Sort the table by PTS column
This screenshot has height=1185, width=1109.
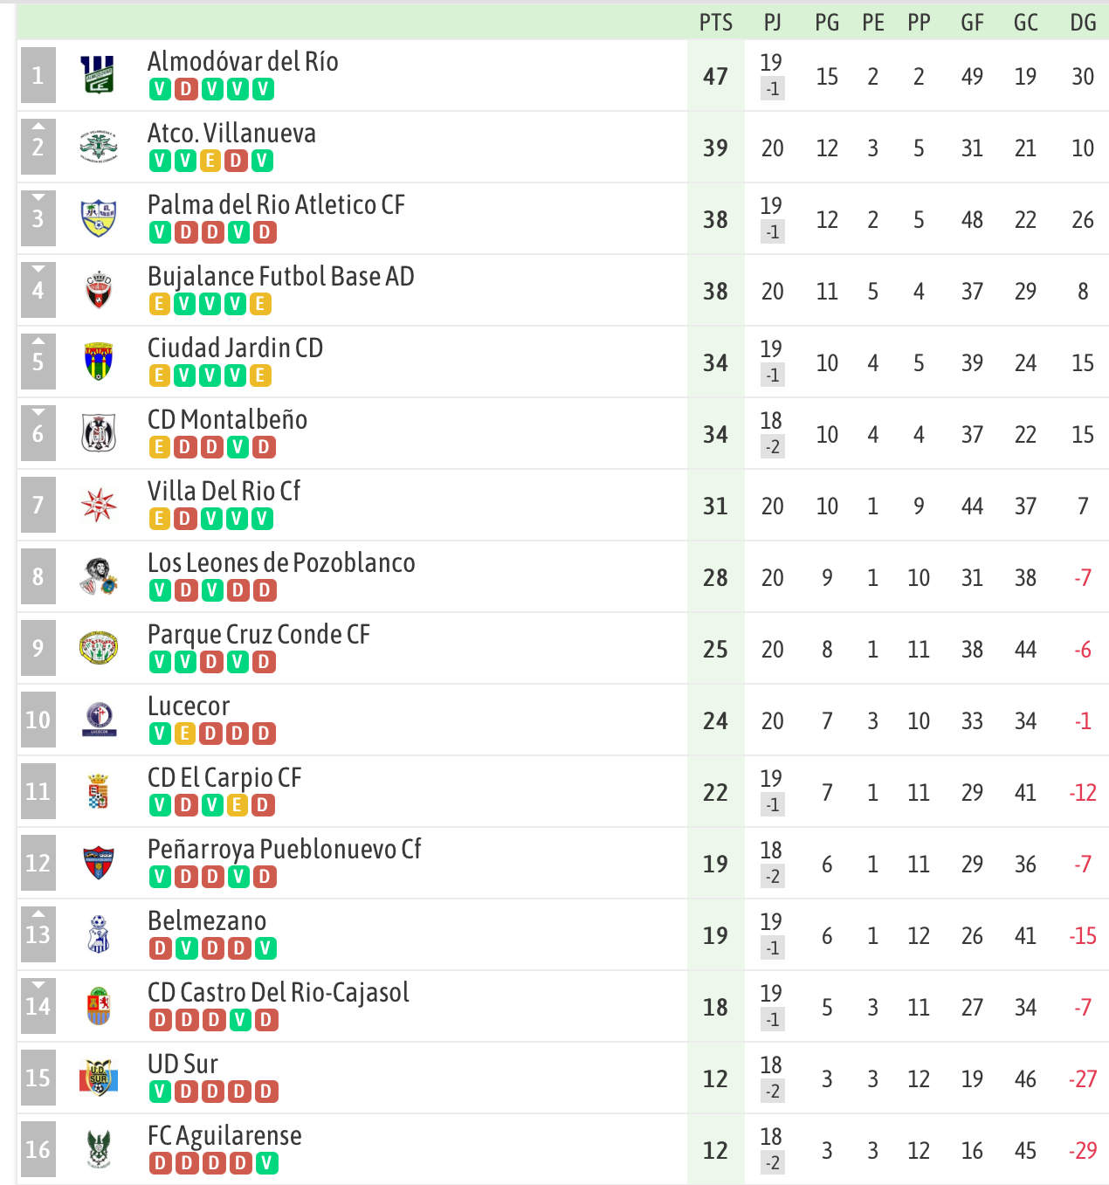pos(715,23)
